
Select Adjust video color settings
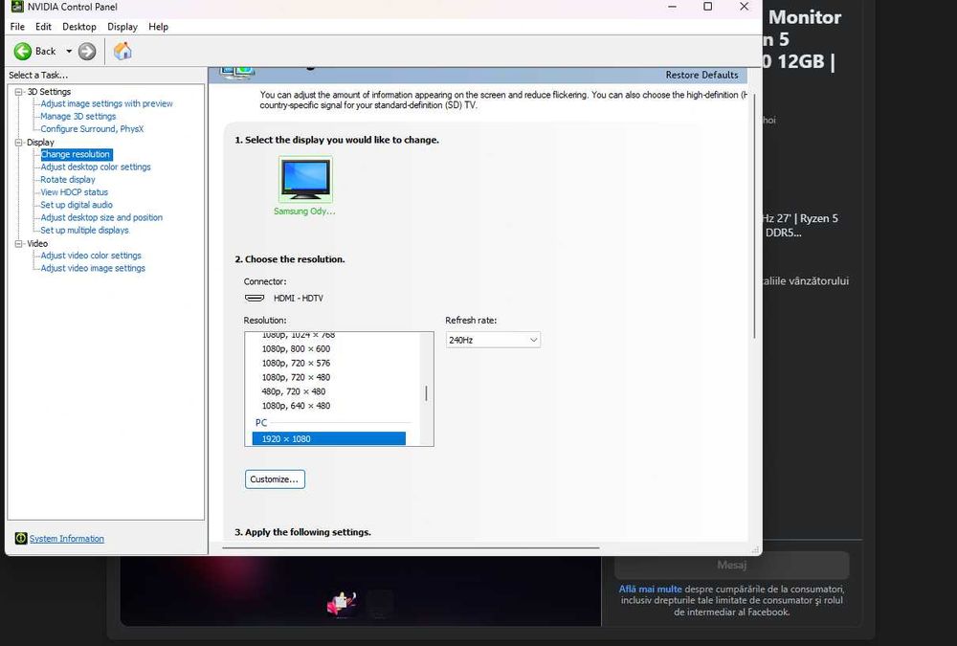[90, 256]
